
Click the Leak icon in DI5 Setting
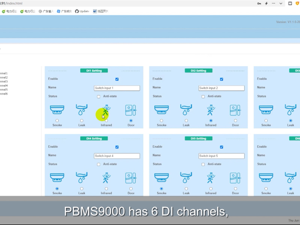pyautogui.click(x=186, y=178)
